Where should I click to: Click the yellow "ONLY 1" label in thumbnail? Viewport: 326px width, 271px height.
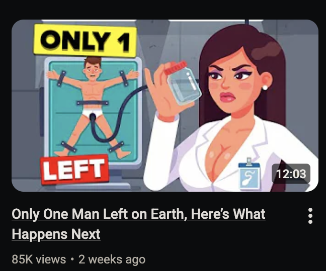click(x=85, y=41)
